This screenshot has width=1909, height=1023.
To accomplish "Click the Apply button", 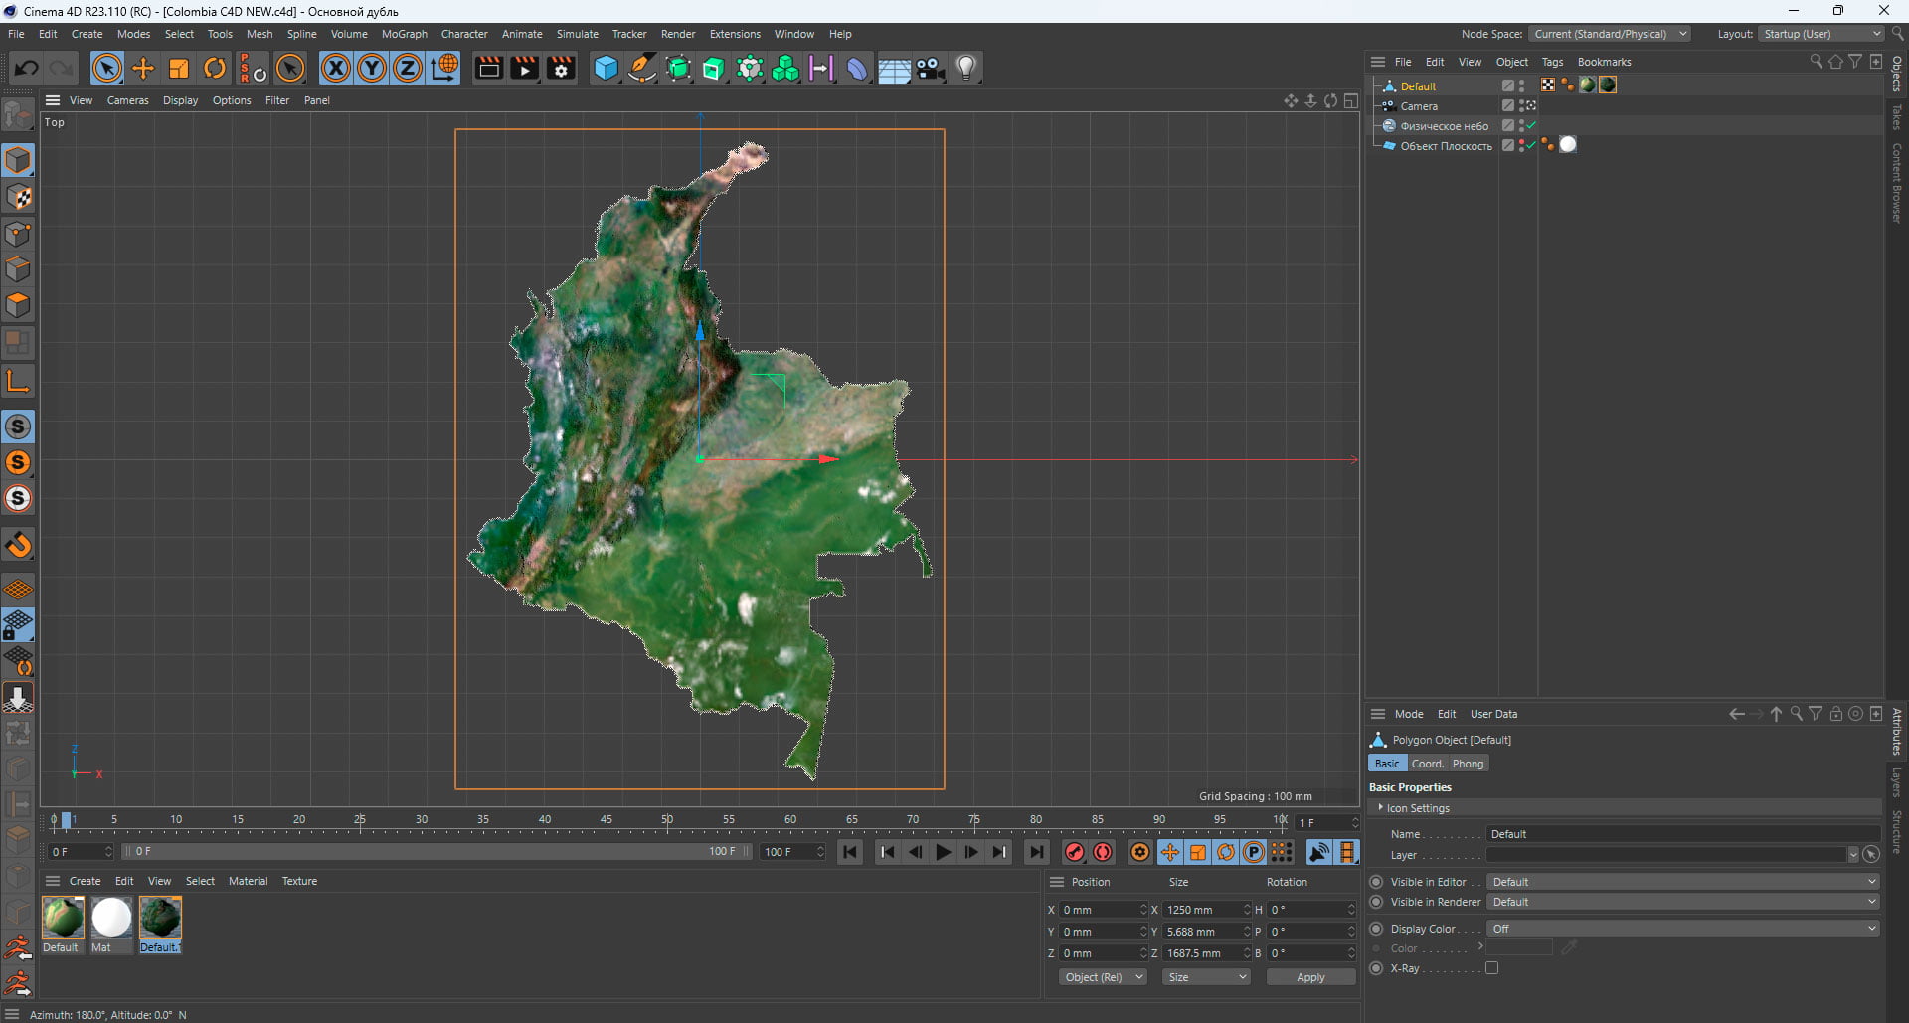I will [1310, 977].
